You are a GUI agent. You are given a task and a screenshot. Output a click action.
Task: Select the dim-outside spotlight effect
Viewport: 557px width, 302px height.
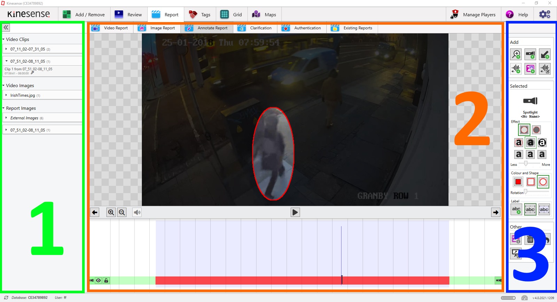pos(524,130)
